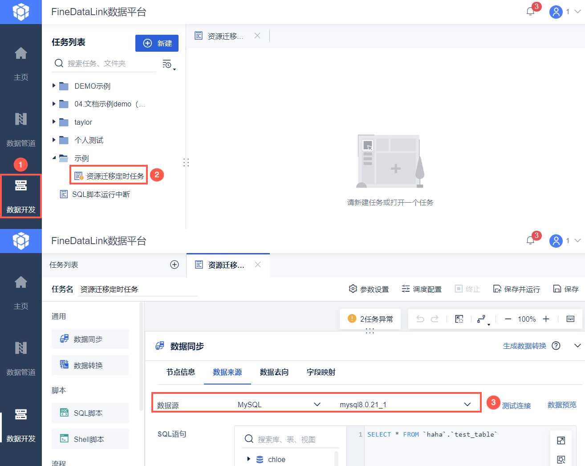The height and width of the screenshot is (466, 585).
Task: Open the node layout options icon
Action: coord(483,319)
